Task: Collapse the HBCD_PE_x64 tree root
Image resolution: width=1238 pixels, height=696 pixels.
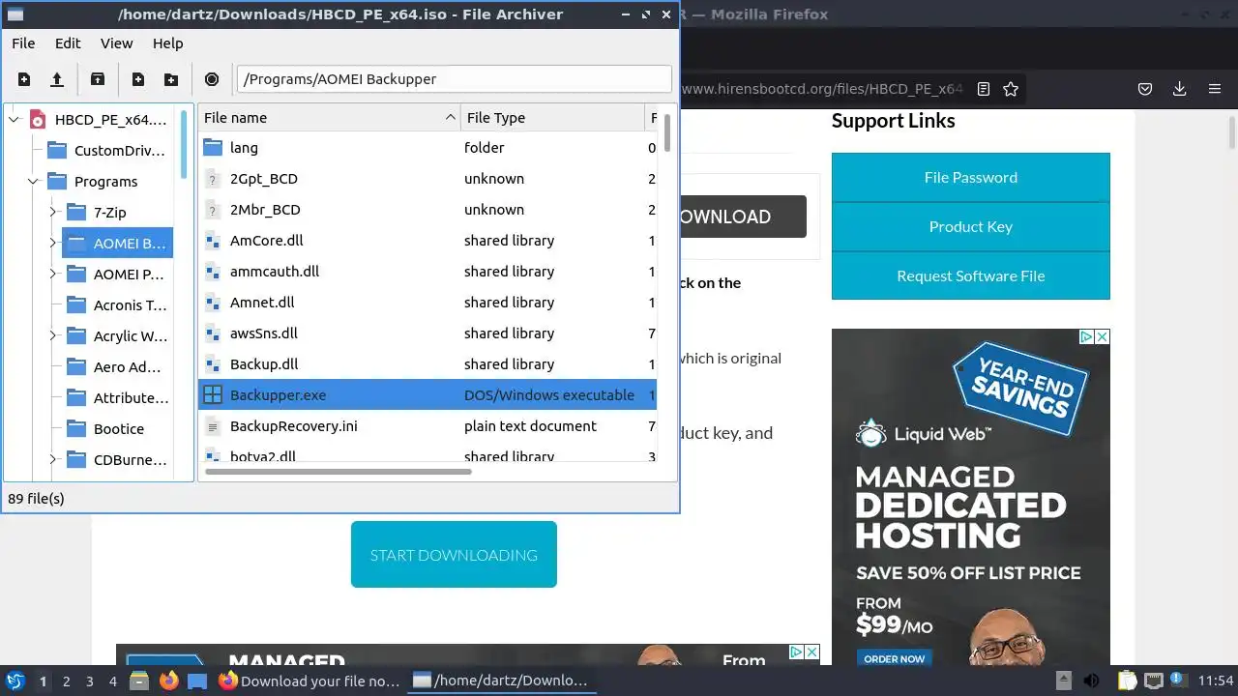Action: [14, 120]
